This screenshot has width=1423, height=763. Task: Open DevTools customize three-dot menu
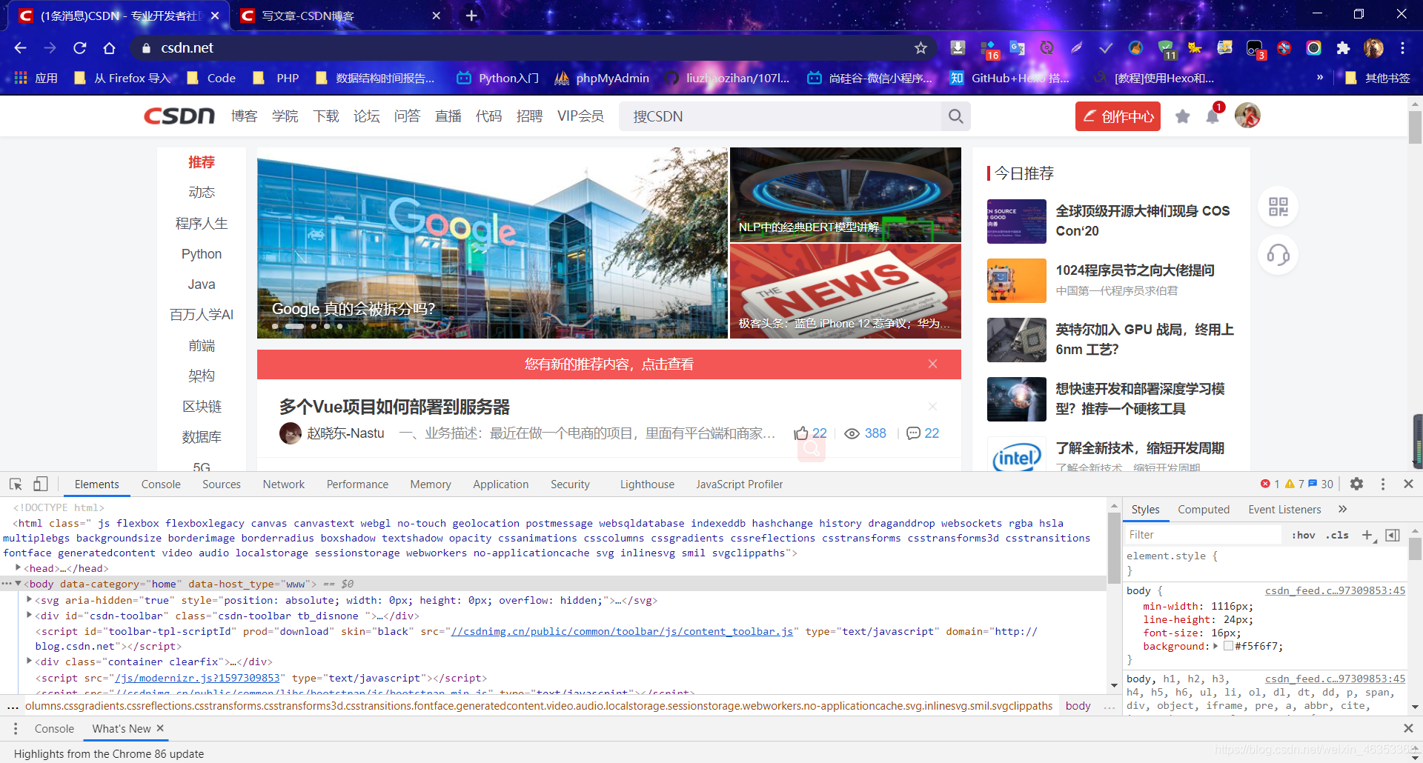pyautogui.click(x=1382, y=484)
